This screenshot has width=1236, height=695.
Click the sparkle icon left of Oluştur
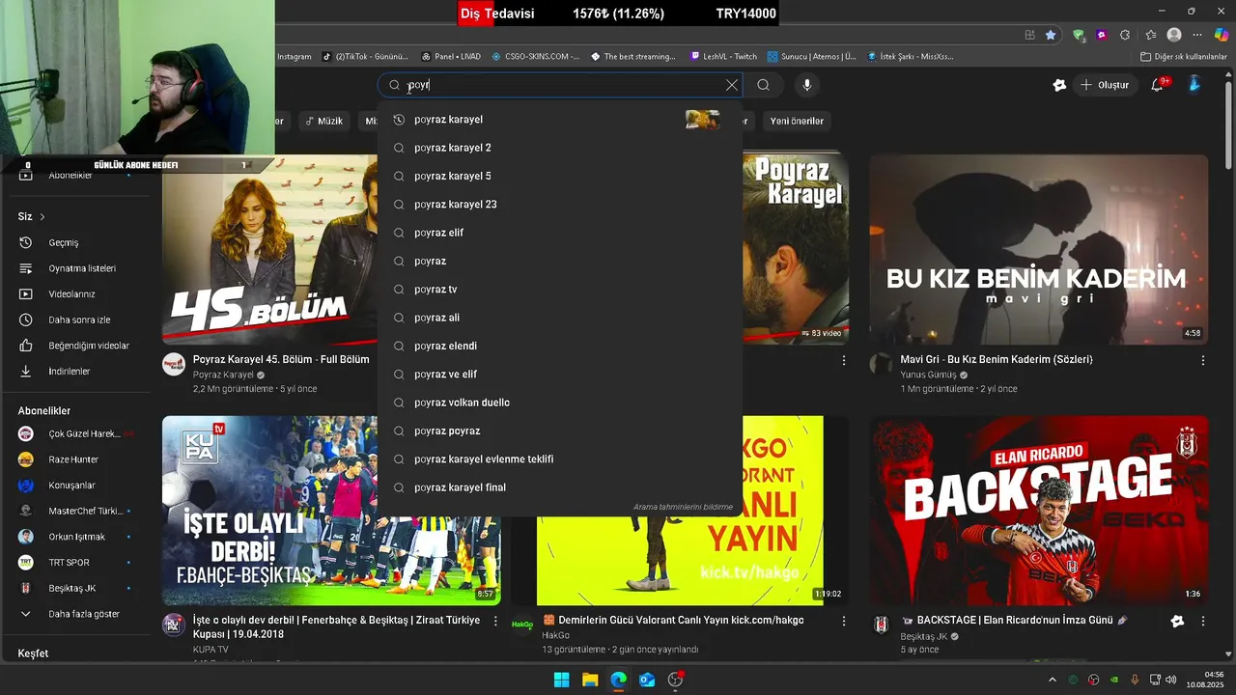[x=1059, y=85]
